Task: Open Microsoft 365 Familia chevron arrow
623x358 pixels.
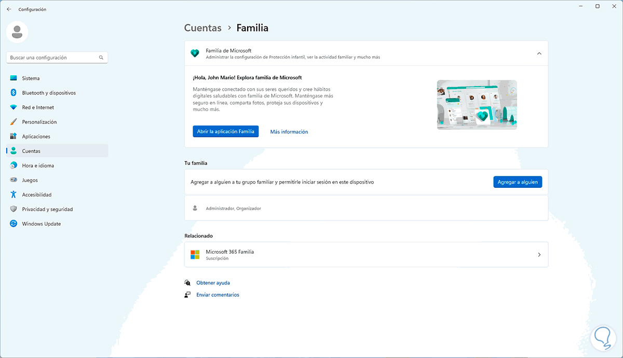Action: tap(539, 255)
